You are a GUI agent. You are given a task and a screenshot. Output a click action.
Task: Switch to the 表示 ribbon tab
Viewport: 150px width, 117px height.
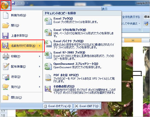click(105, 9)
